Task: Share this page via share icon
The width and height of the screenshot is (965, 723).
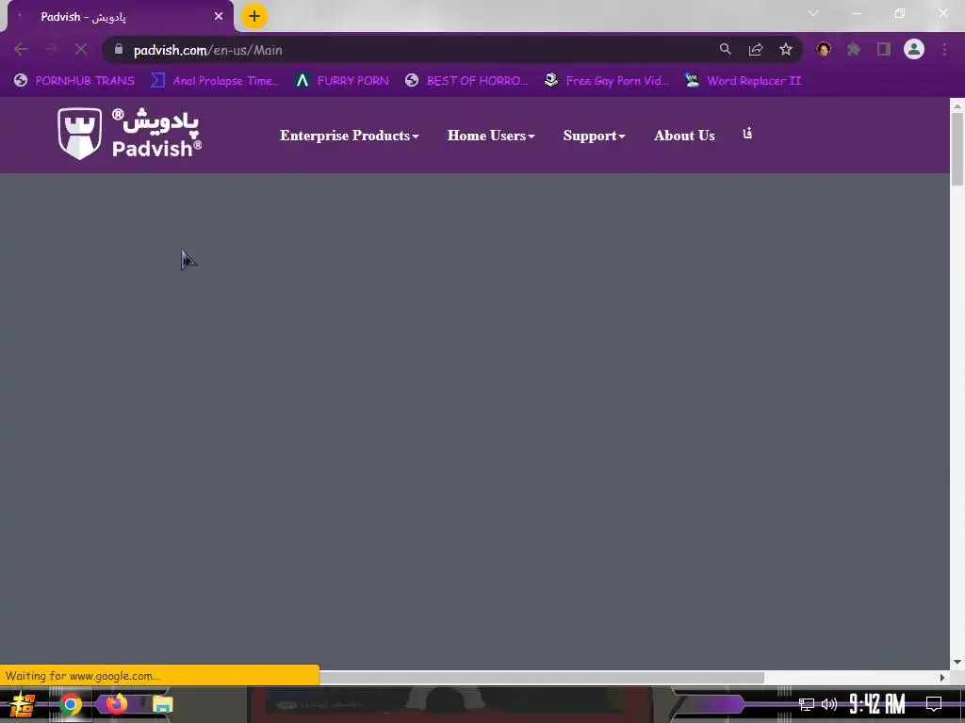Action: [x=756, y=49]
